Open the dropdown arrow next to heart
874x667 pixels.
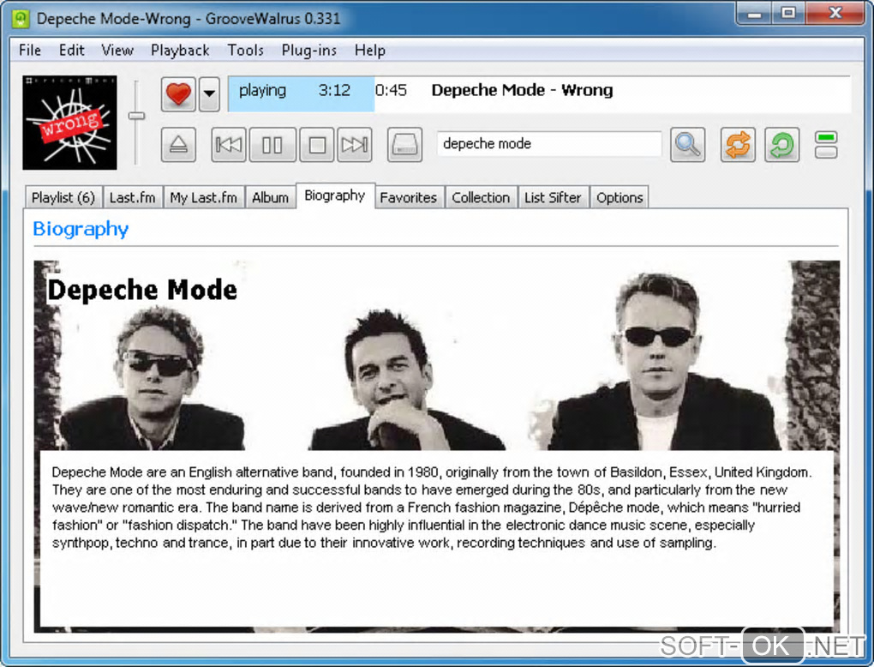pyautogui.click(x=209, y=93)
